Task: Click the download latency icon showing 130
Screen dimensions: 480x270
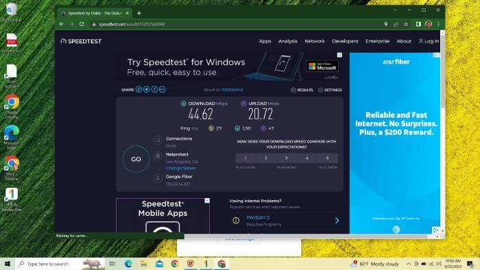Action: [237, 128]
